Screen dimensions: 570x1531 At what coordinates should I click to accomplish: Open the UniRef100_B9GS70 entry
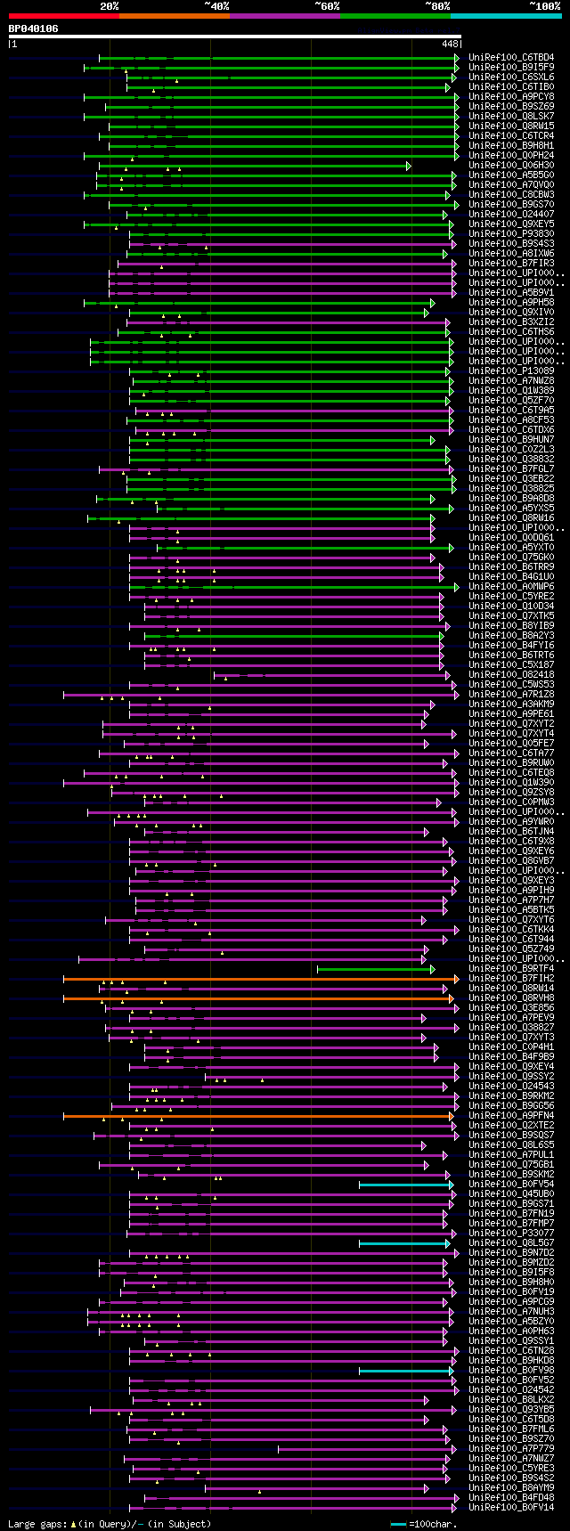[511, 205]
